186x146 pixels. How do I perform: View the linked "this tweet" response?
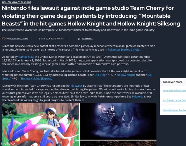pyautogui.click(x=76, y=86)
